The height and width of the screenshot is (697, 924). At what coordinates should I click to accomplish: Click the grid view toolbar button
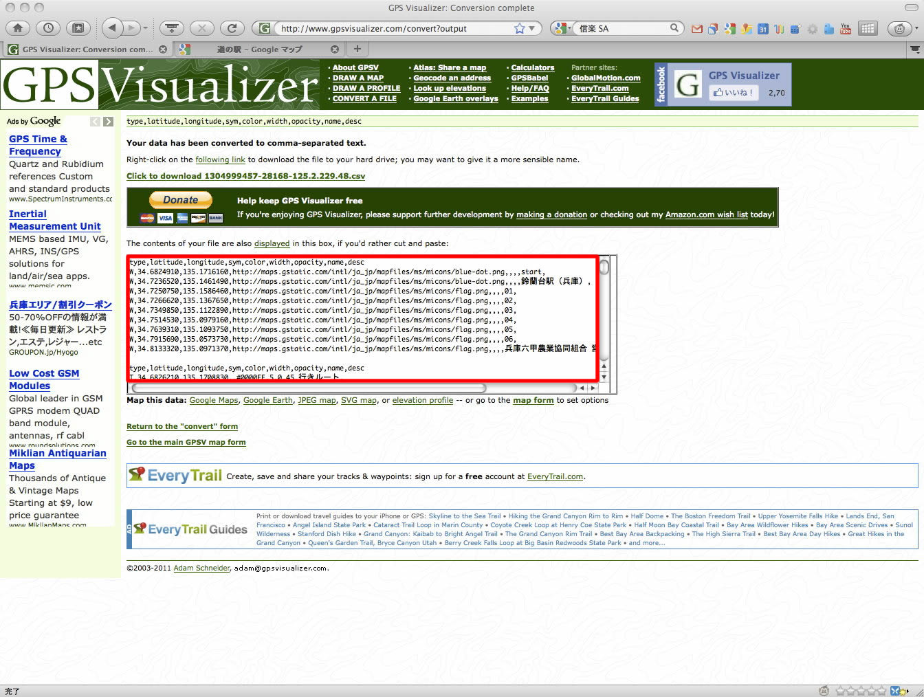(868, 28)
